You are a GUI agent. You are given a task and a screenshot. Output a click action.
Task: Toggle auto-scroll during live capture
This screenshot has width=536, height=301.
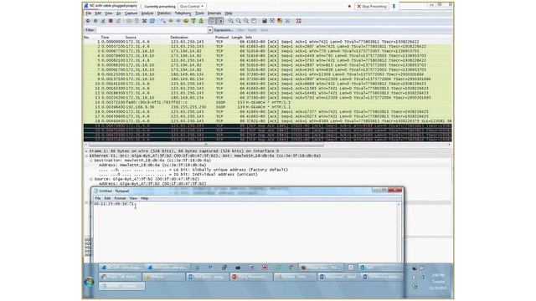[219, 21]
